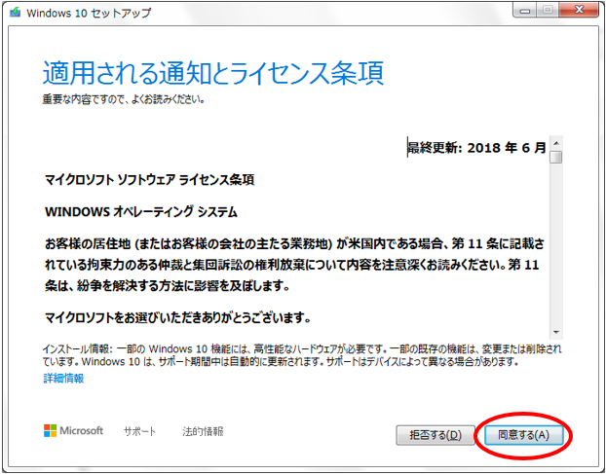Click the 拒否する(D) decline button
Image resolution: width=606 pixels, height=474 pixels.
pyautogui.click(x=436, y=435)
